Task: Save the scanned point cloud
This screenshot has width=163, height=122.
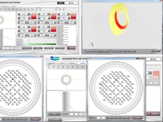Action: coord(131,51)
